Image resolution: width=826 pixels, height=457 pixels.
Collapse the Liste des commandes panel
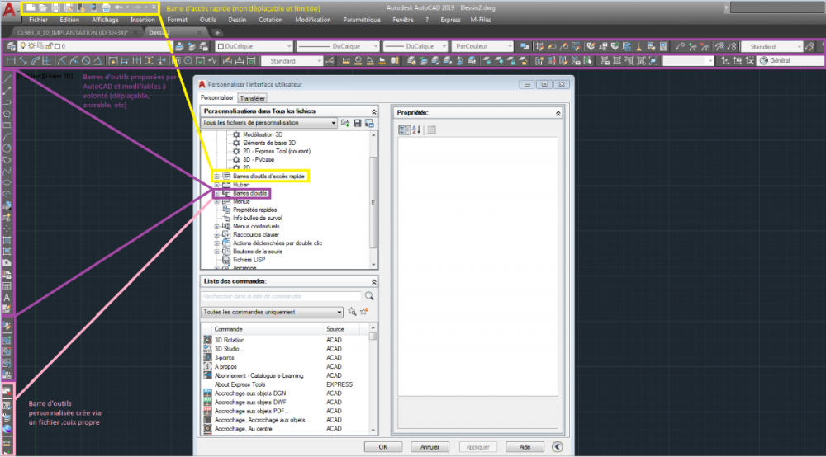click(373, 282)
